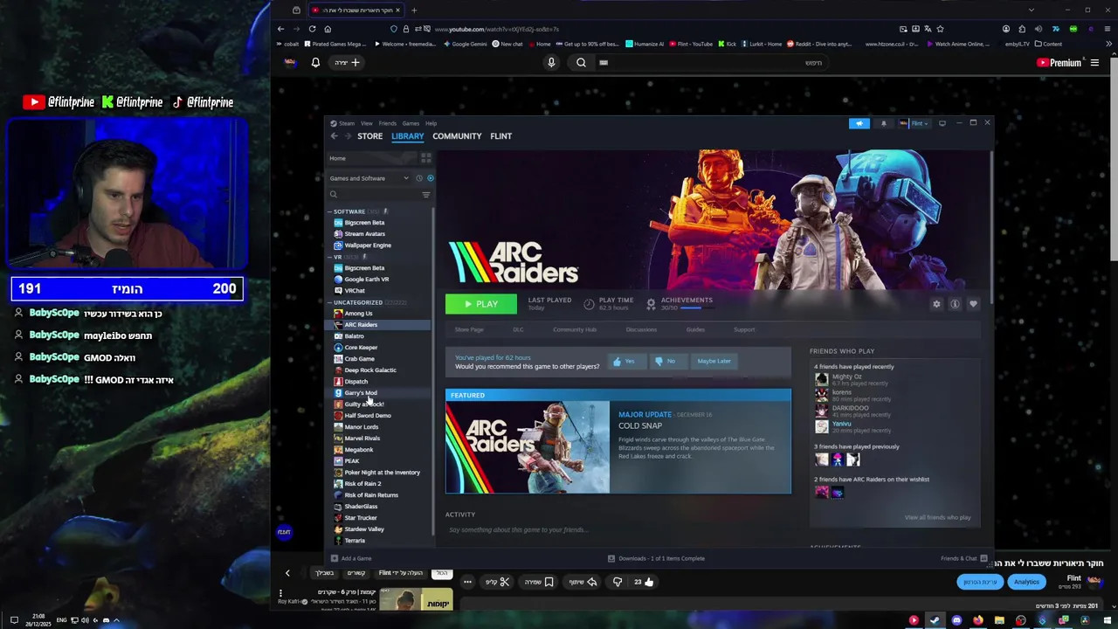
Task: Open the Games menu in Steam
Action: 411,123
